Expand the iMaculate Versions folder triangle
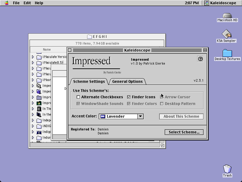242x182 pixels. point(33,57)
